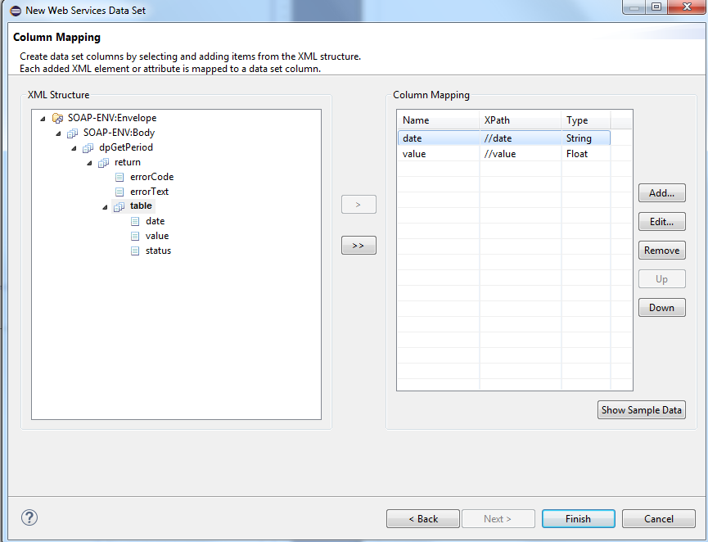Click the XPath column header
The image size is (708, 542).
pos(521,120)
